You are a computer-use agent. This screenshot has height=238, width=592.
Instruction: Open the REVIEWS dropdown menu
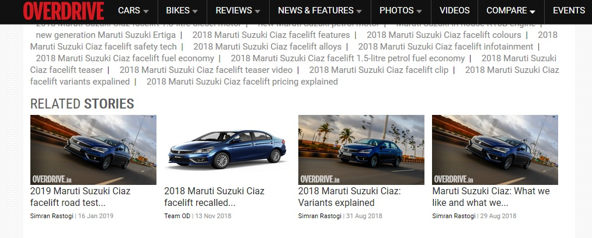(x=238, y=10)
